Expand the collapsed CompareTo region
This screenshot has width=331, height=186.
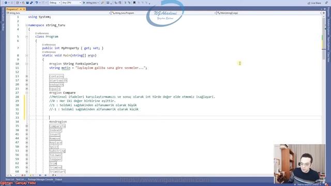coord(26,126)
